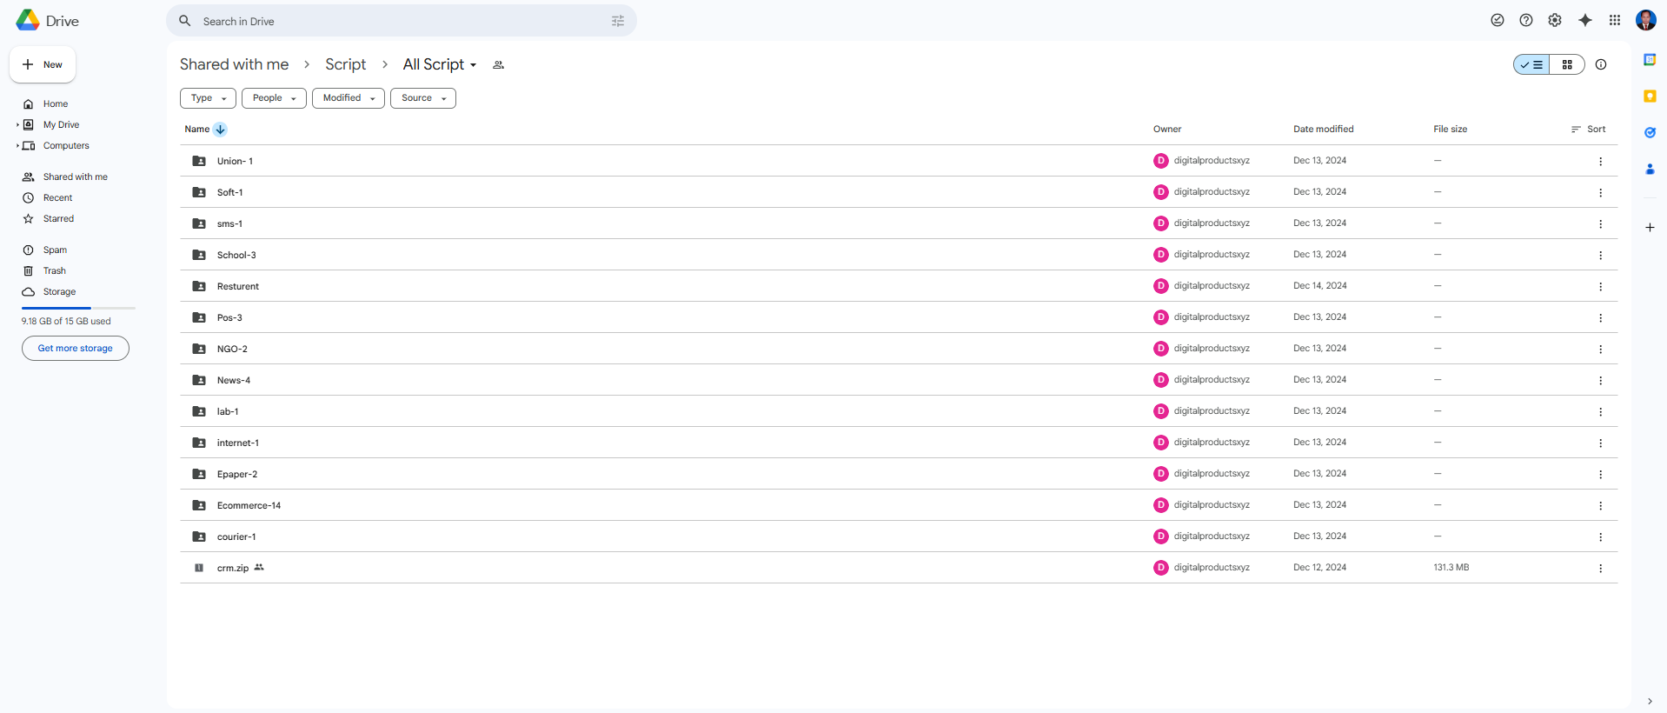Viewport: 1667px width, 713px height.
Task: Open the Type filter dropdown
Action: tap(208, 98)
